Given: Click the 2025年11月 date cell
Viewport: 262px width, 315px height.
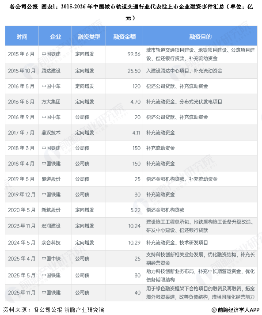Looking at the screenshot, I should click(22, 292).
